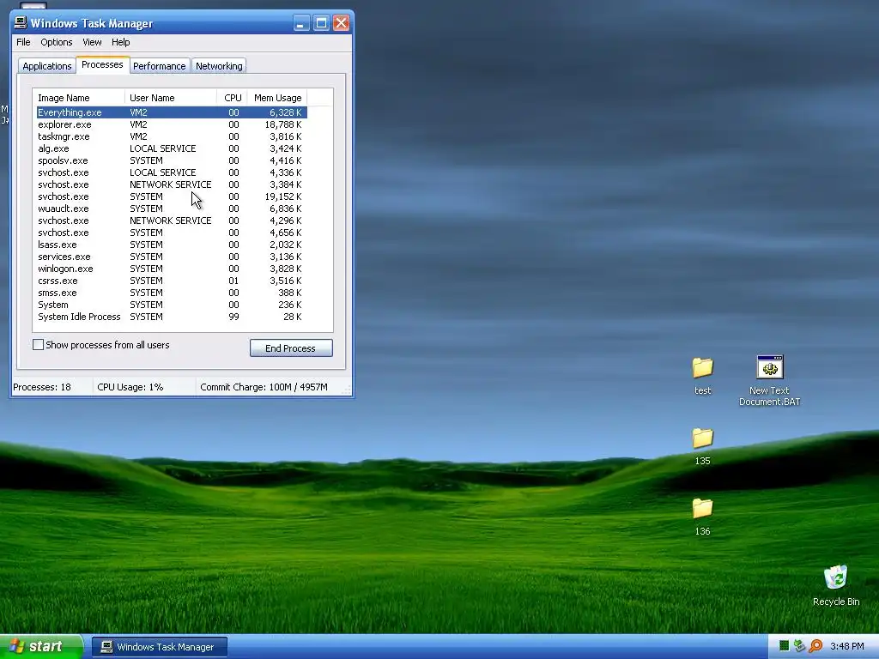
Task: Select svchost.exe using 3,384 K memory
Action: coord(172,184)
